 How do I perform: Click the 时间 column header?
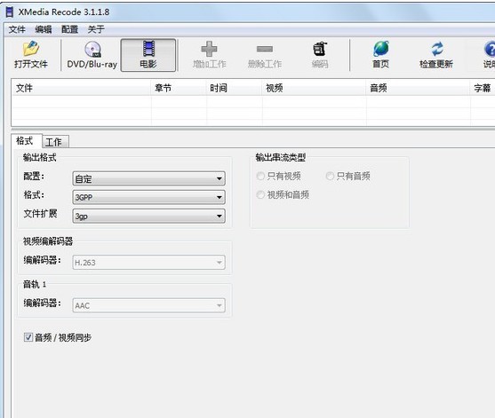point(234,88)
